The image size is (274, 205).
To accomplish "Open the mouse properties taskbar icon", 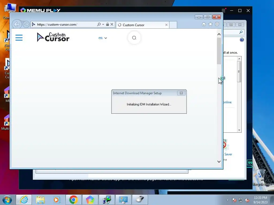I will (x=140, y=200).
